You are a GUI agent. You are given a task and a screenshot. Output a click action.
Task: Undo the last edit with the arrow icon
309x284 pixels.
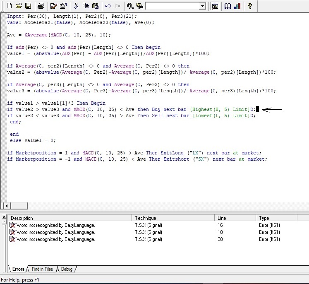(108, 6)
